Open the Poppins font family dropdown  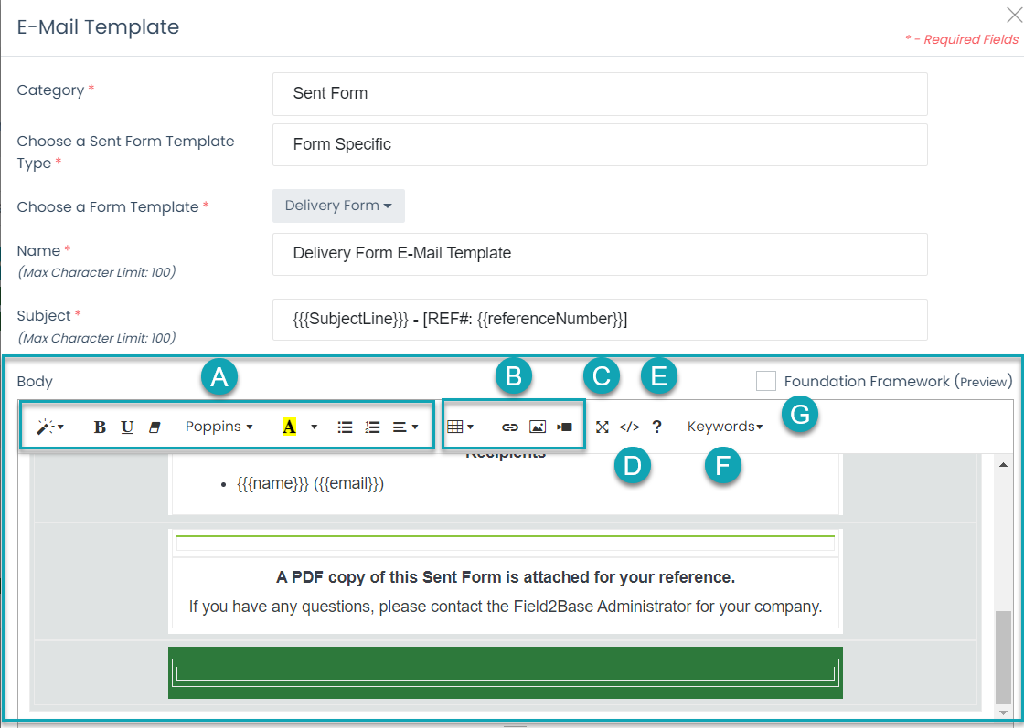pyautogui.click(x=219, y=426)
